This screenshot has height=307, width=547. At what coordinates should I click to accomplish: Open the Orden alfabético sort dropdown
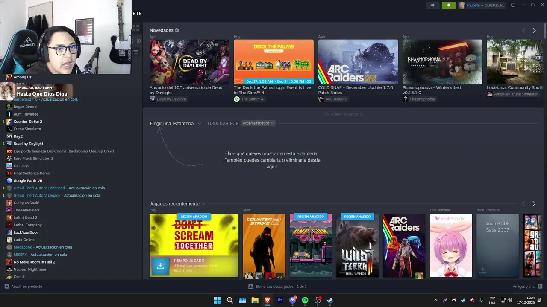click(x=258, y=123)
